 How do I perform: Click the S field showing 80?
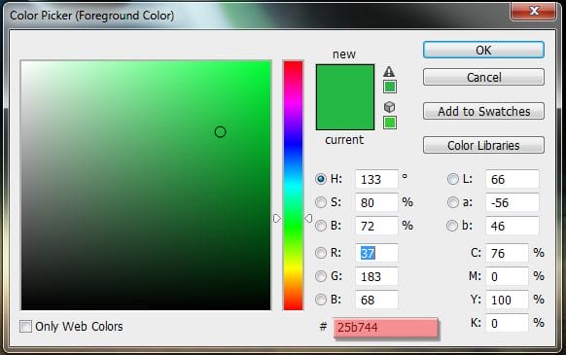point(376,202)
